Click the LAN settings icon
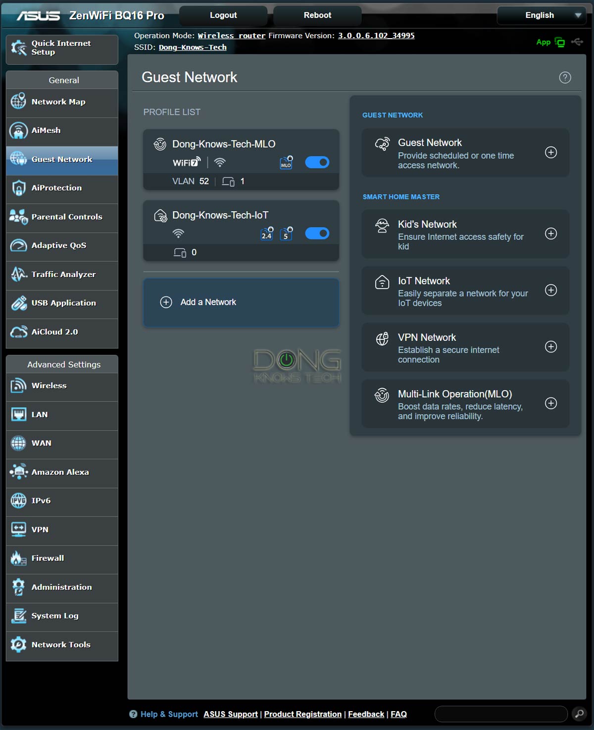This screenshot has width=594, height=730. click(18, 414)
